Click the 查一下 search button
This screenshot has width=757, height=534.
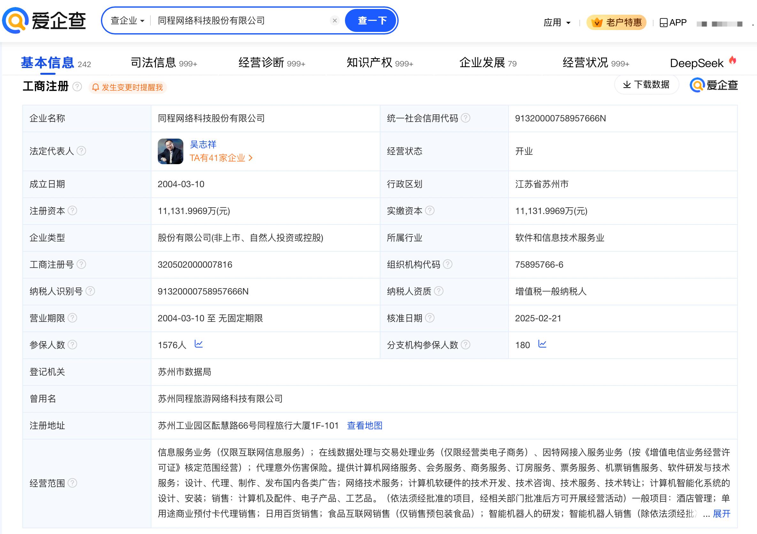tap(371, 20)
